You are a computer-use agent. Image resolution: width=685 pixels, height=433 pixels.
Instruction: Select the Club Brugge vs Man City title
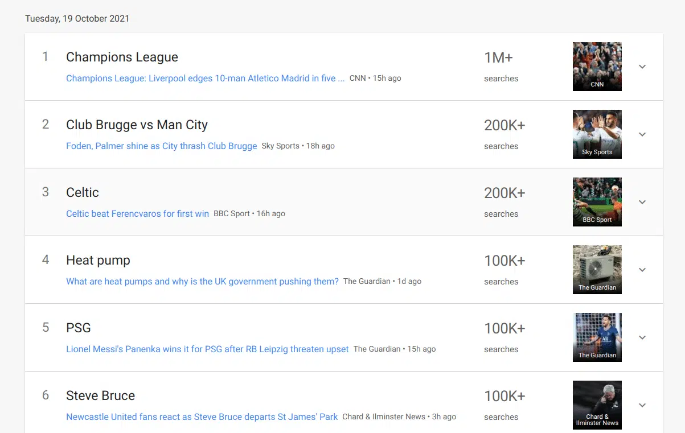click(x=137, y=125)
